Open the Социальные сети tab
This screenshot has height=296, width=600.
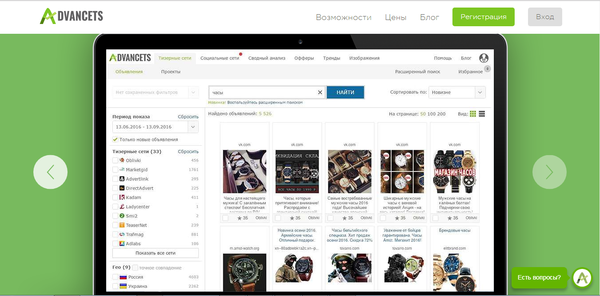coord(220,58)
